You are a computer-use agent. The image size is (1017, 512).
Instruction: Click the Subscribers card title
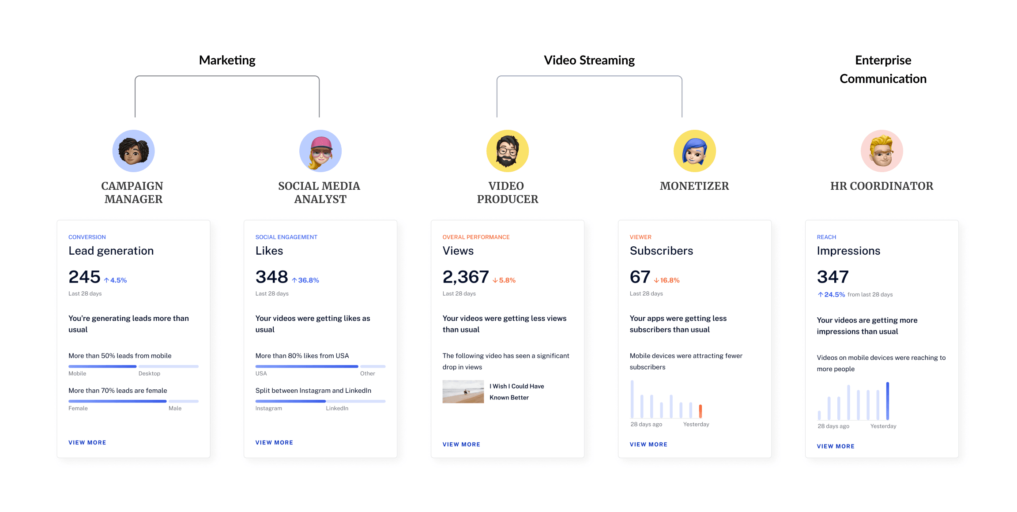tap(662, 251)
